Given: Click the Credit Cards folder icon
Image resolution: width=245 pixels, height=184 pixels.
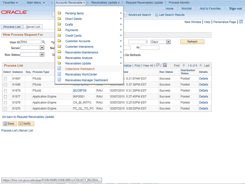Looking at the screenshot, I should pyautogui.click(x=59, y=36).
